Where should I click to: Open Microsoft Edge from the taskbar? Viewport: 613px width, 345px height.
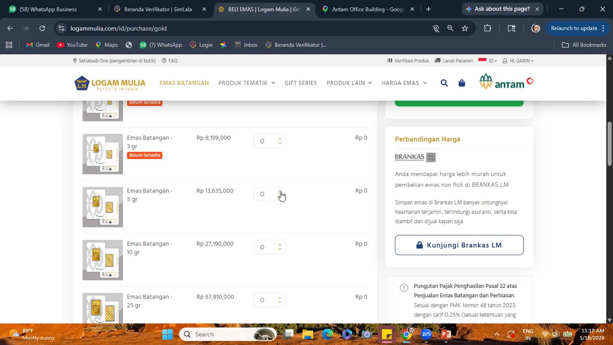click(x=327, y=334)
